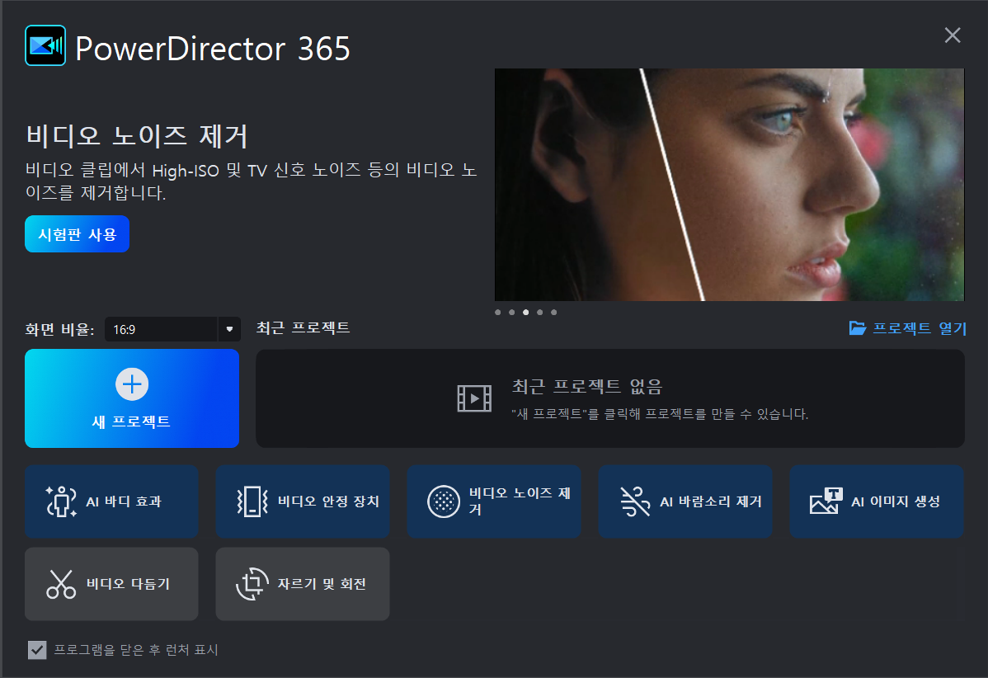Uncheck 프로그램을 닫은 후 런처 표시 checkbox
The width and height of the screenshot is (988, 678).
(37, 650)
